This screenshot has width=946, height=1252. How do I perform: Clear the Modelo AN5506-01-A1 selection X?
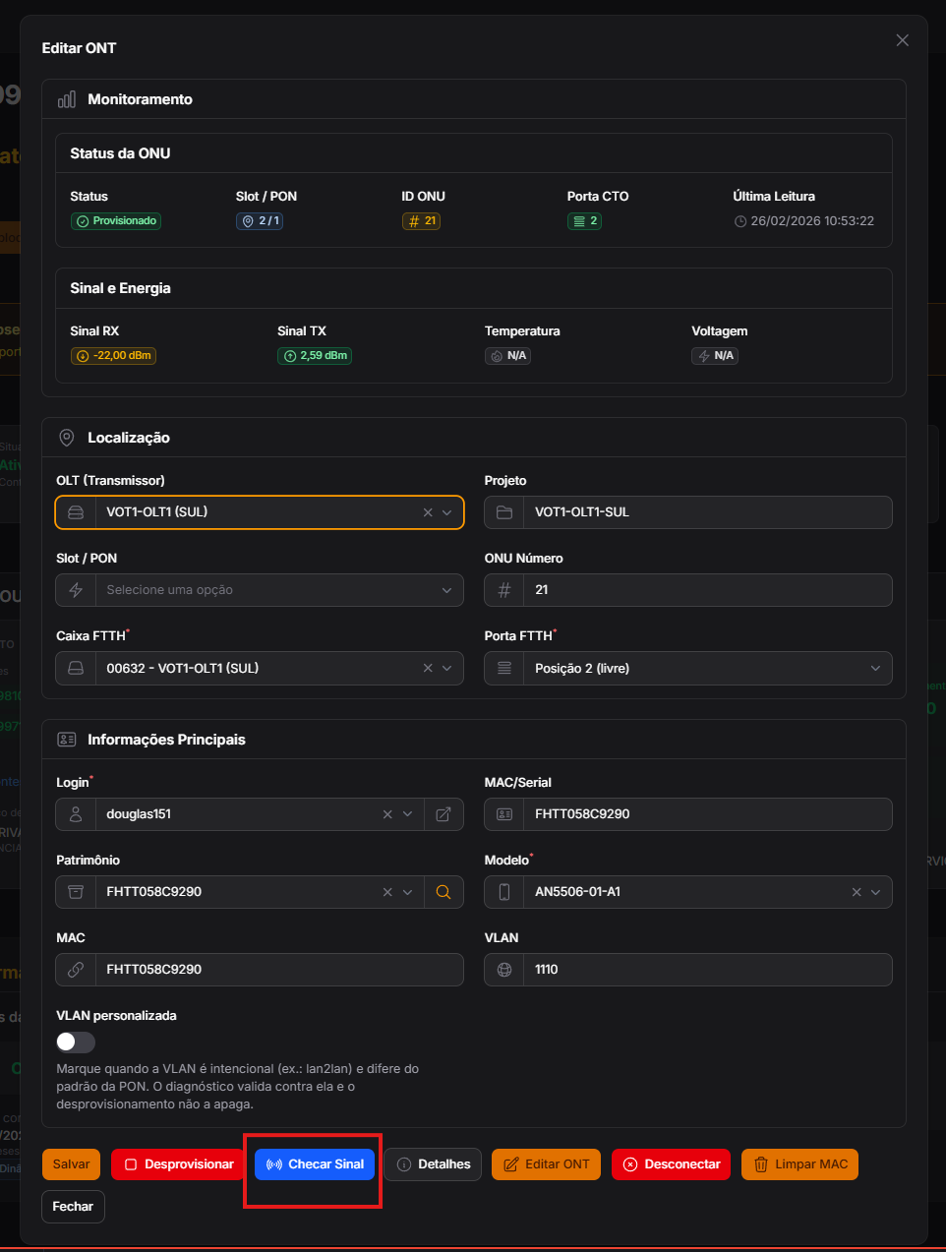pos(857,892)
